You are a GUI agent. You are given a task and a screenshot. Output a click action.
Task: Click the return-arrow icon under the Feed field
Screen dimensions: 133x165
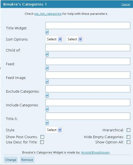click(x=47, y=68)
